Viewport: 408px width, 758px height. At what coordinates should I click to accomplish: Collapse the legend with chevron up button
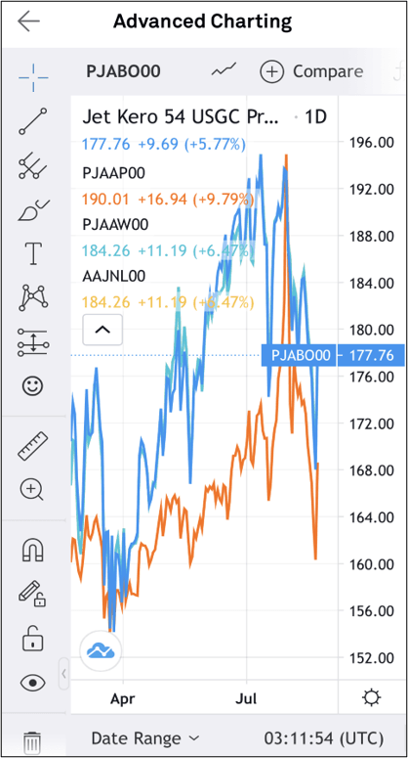(102, 330)
